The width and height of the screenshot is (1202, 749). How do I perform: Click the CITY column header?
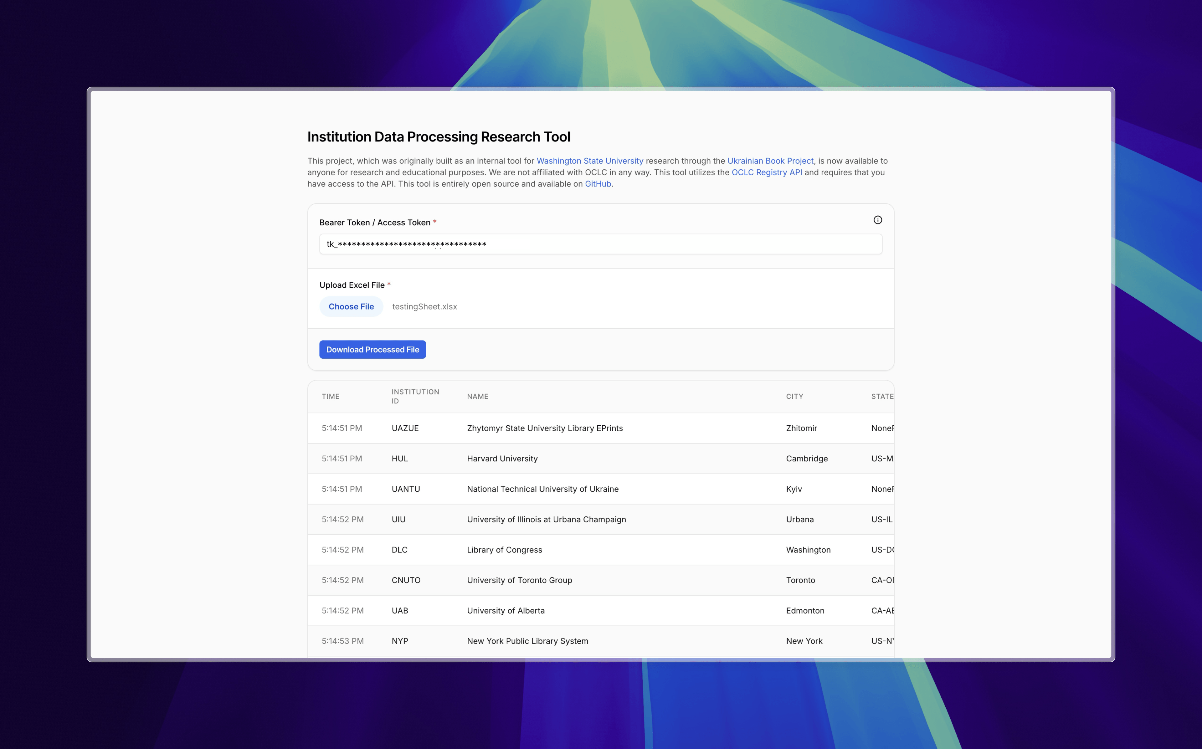coord(794,396)
